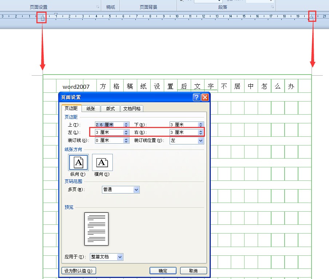Decrease the 装订线 gutter value with down arrow
The image size is (329, 279).
coord(126,142)
